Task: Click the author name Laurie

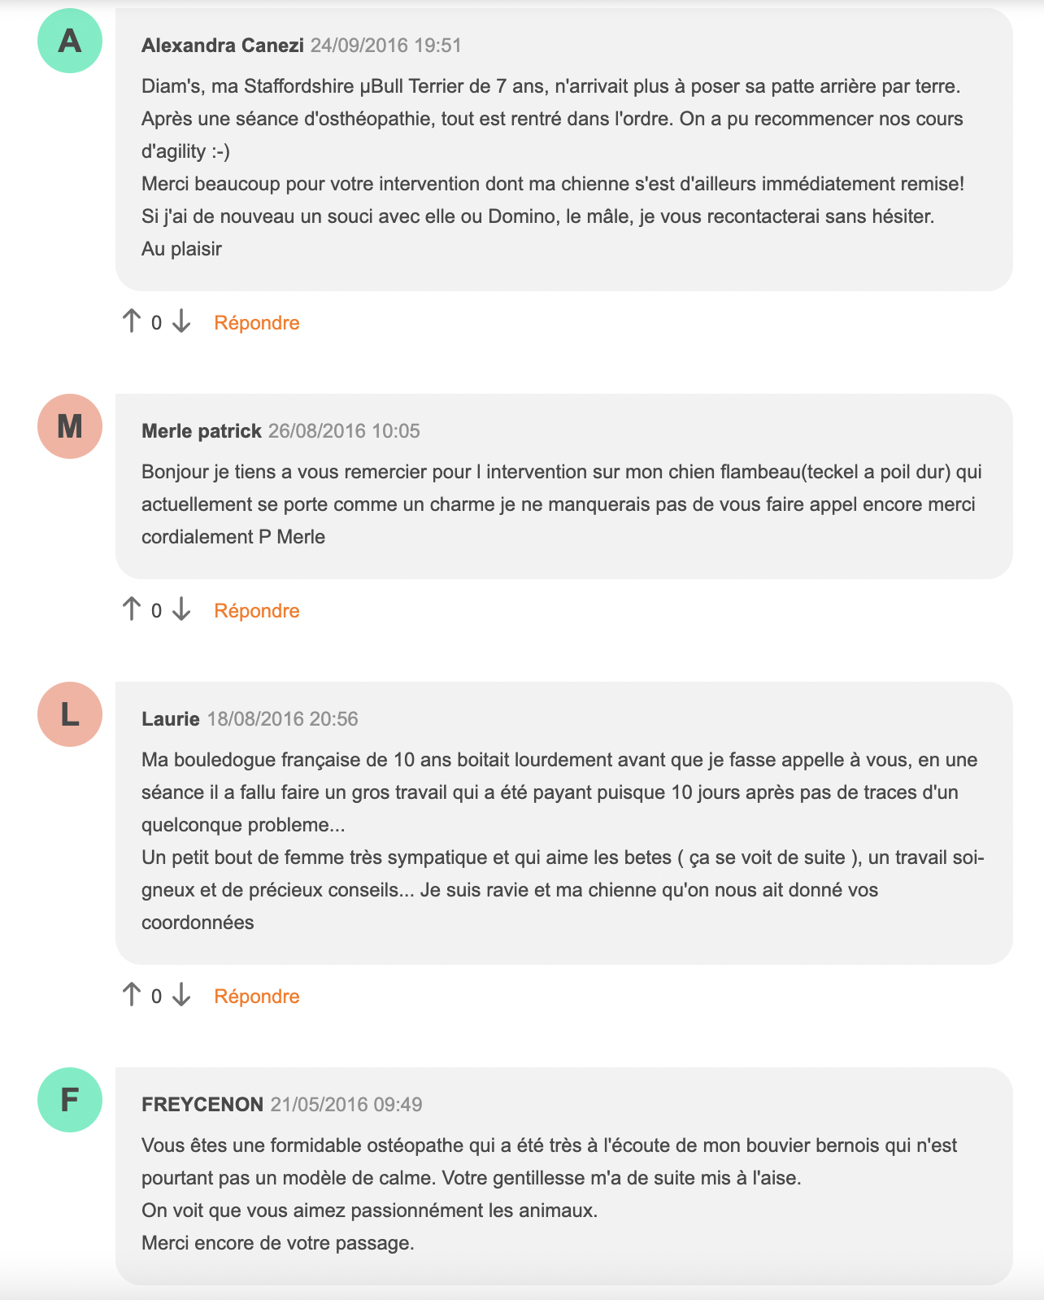Action: click(x=171, y=719)
